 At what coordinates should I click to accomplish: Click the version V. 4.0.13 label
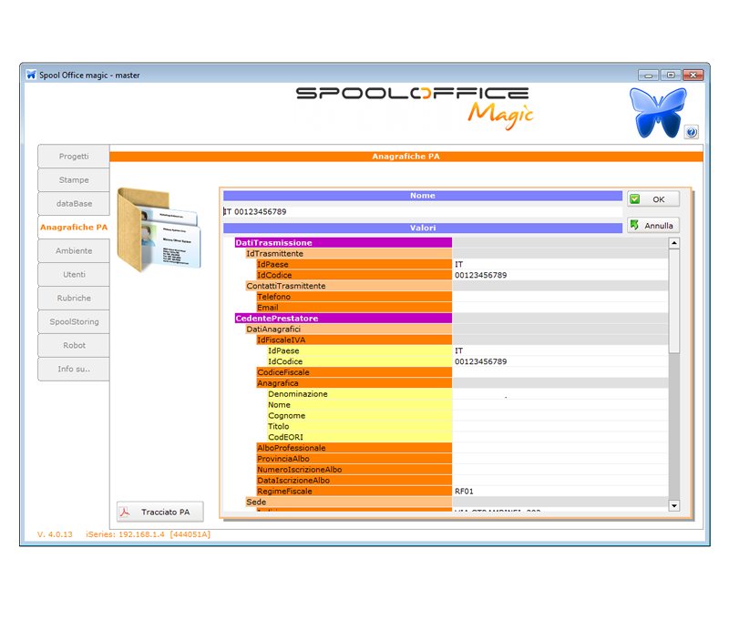(x=55, y=534)
